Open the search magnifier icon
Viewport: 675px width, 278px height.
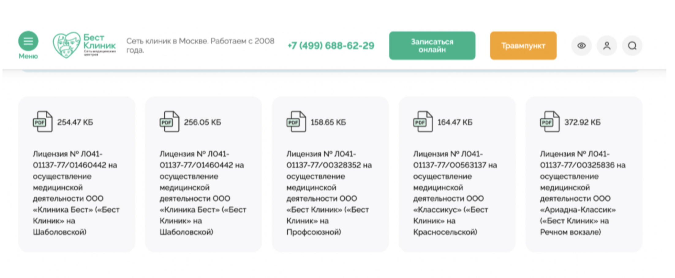coord(632,46)
